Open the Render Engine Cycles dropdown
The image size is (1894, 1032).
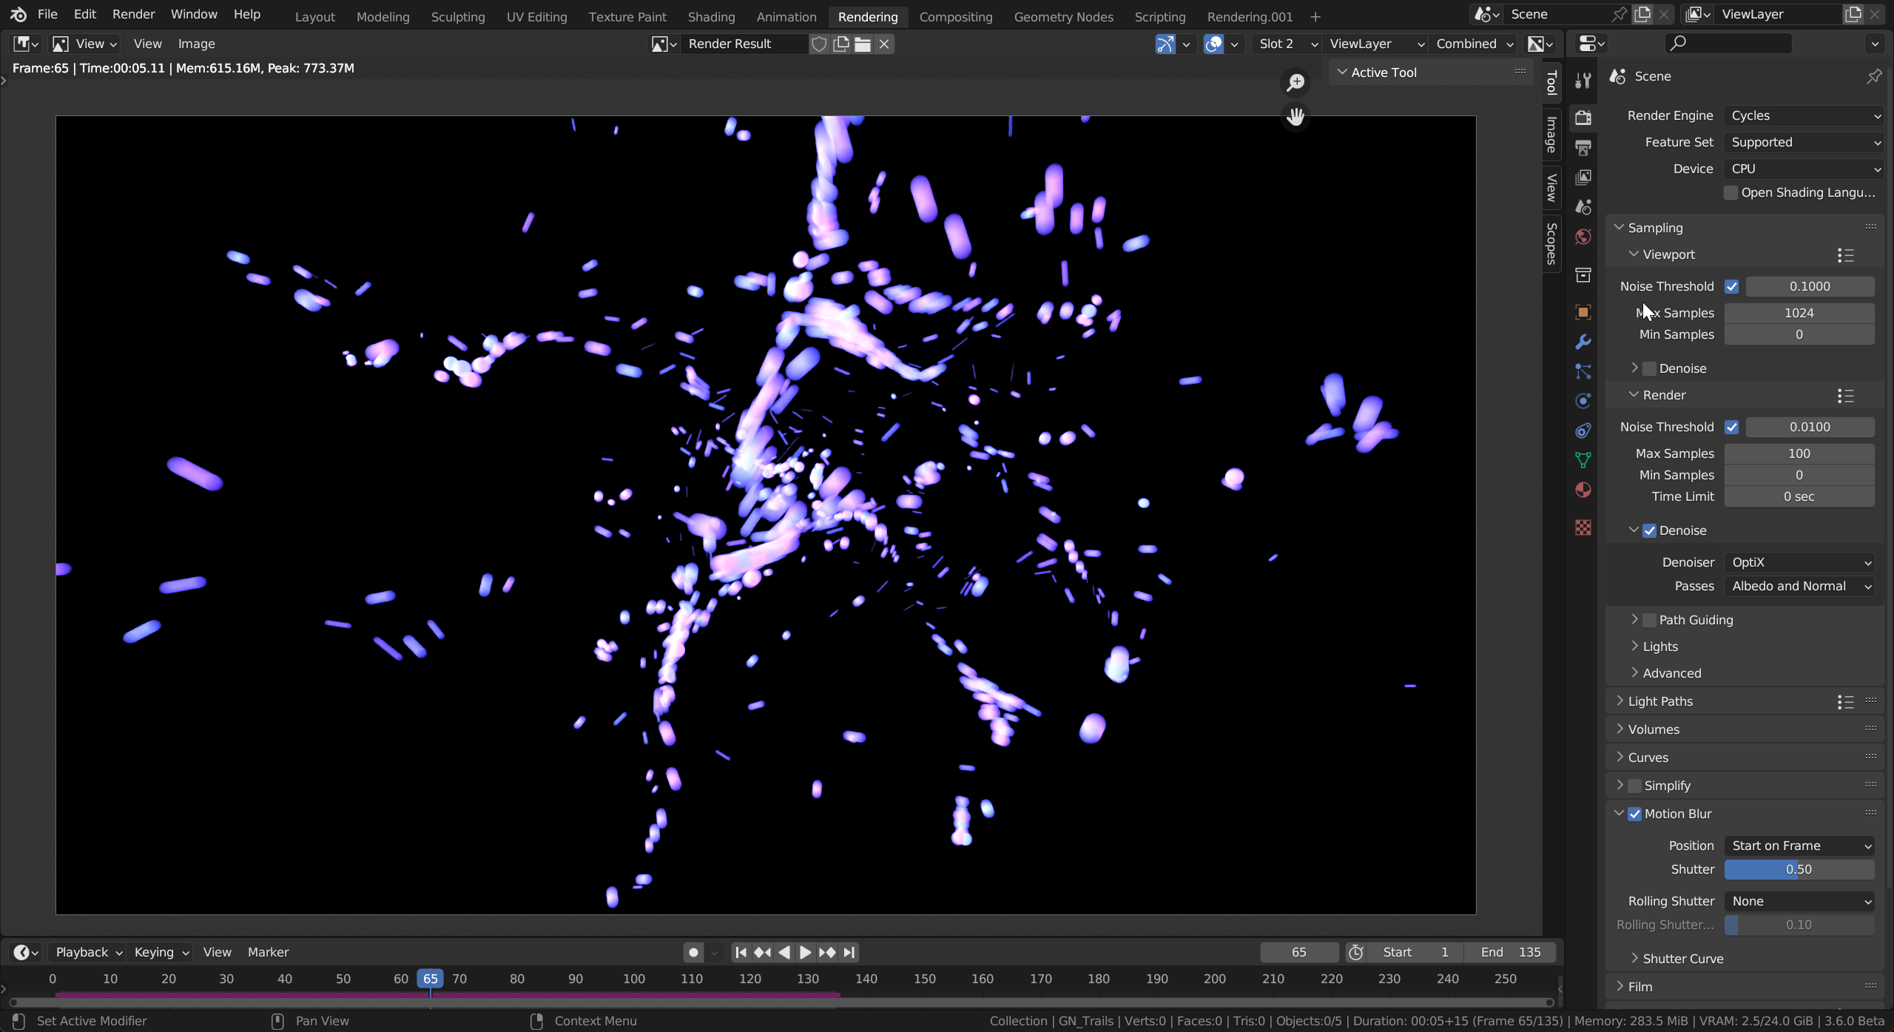1803,116
